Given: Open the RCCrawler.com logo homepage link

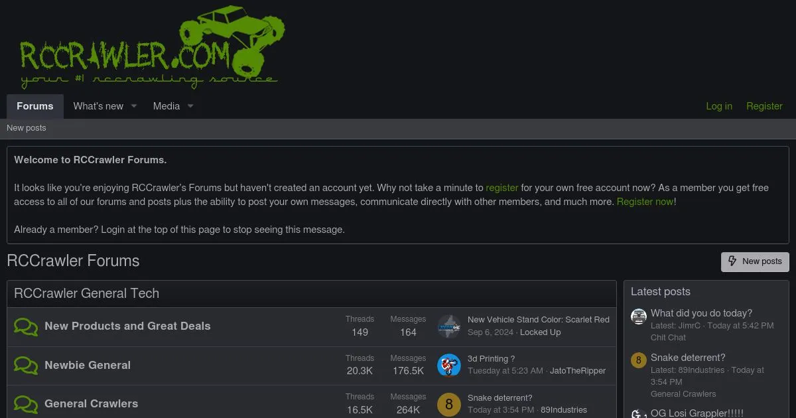Looking at the screenshot, I should point(152,47).
